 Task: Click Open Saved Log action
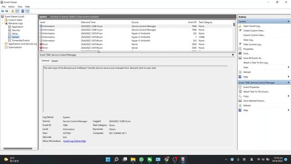(x=252, y=26)
